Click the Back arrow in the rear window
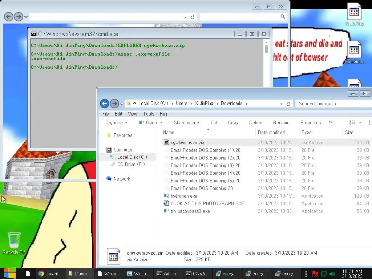The height and width of the screenshot is (279, 372). pyautogui.click(x=9, y=17)
